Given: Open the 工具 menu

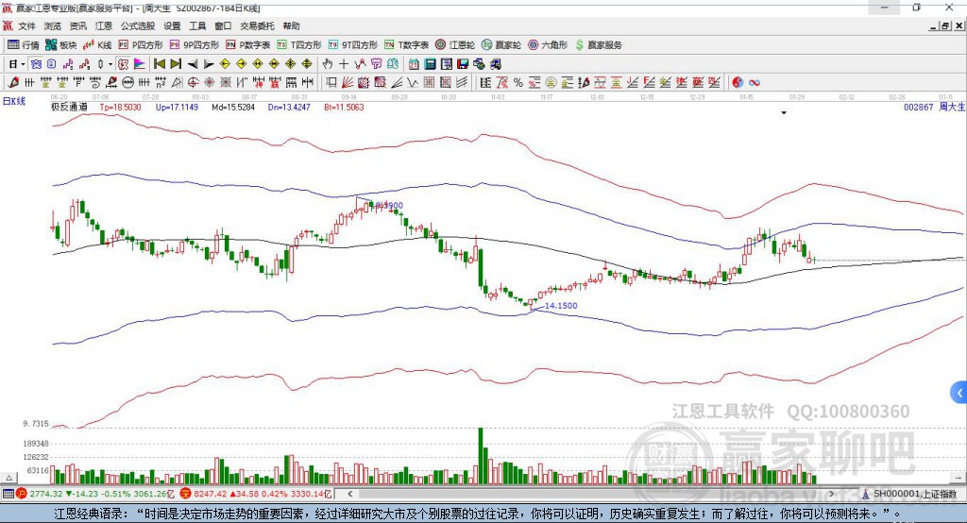Looking at the screenshot, I should [x=197, y=25].
